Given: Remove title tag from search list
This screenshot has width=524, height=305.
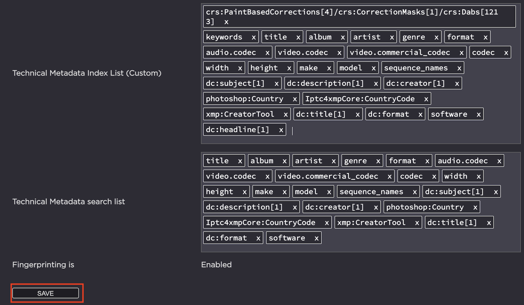Looking at the screenshot, I should pos(240,161).
